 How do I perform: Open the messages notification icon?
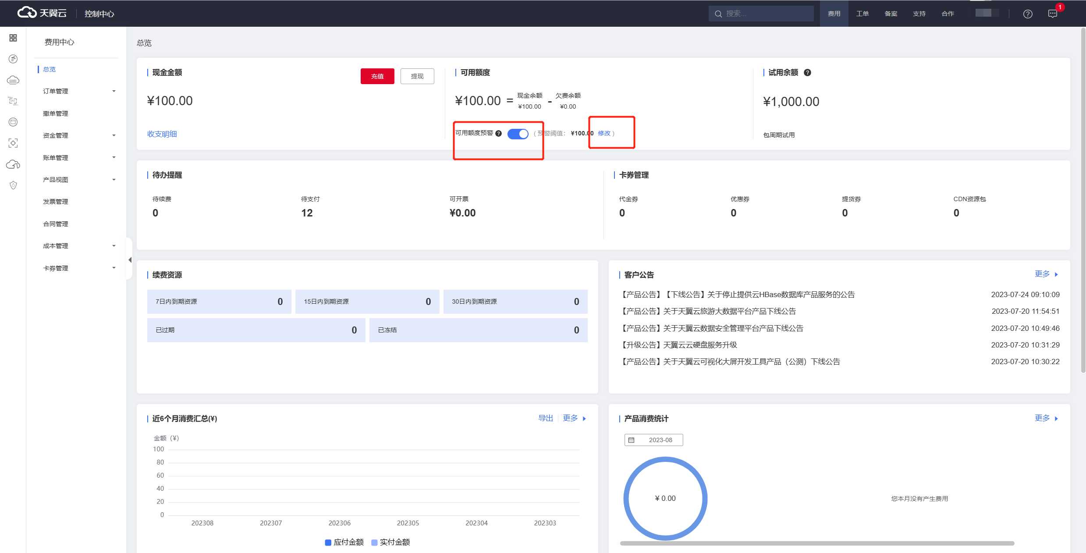tap(1053, 14)
